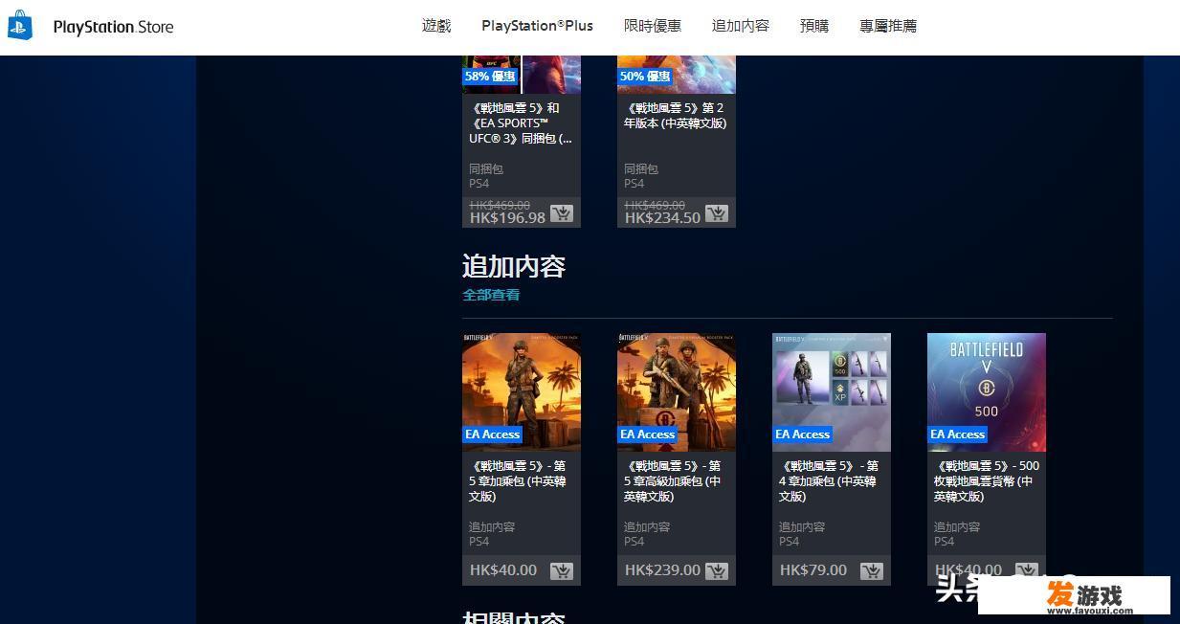Click EA Access badge on 500 currency pack

tap(957, 435)
